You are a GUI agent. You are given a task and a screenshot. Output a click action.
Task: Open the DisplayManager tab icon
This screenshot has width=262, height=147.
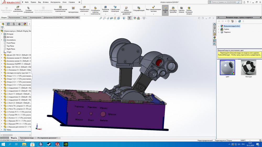pos(25,24)
